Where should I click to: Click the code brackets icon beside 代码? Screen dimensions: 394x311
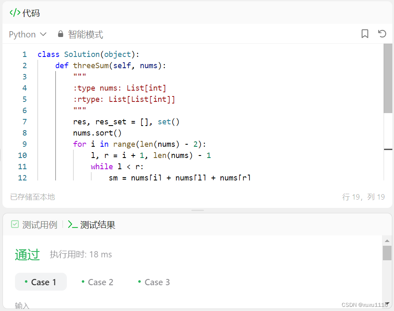coord(15,12)
